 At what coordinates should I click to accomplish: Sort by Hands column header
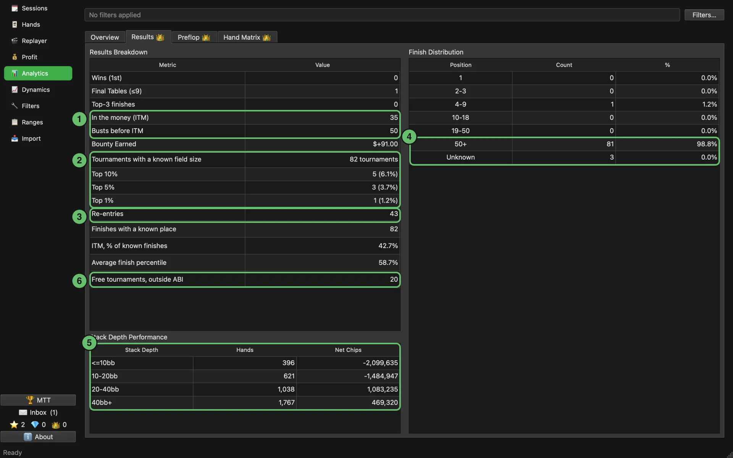(x=245, y=350)
